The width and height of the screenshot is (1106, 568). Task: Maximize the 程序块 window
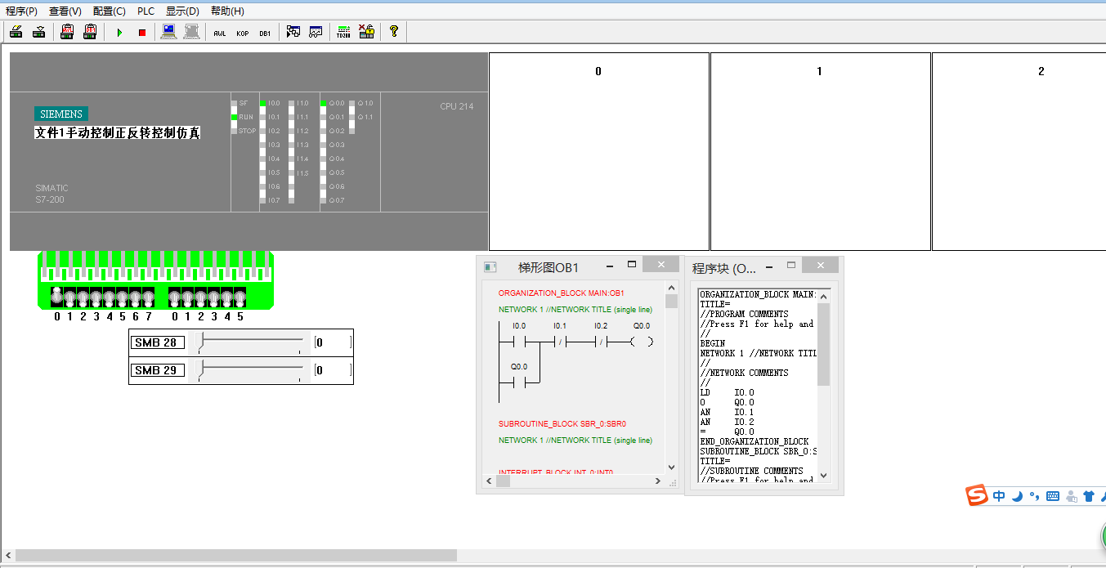(791, 266)
